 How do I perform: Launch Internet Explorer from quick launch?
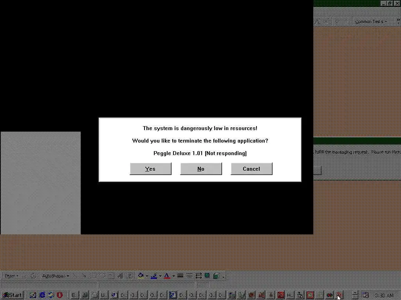pyautogui.click(x=42, y=295)
